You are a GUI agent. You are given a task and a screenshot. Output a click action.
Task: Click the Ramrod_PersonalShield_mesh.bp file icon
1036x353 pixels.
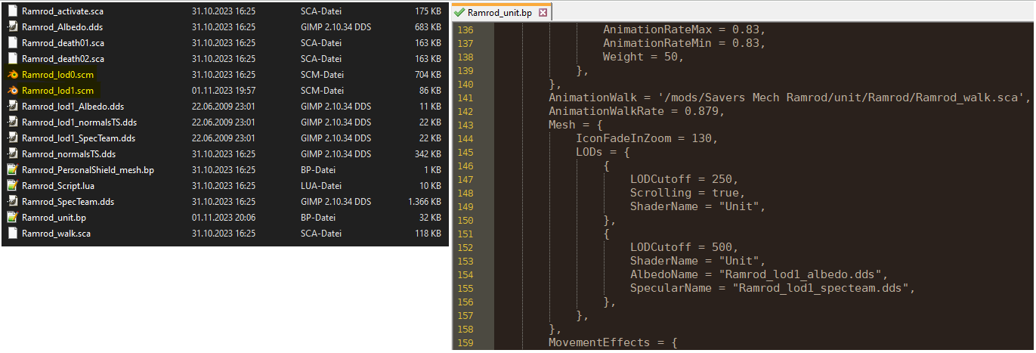point(12,169)
